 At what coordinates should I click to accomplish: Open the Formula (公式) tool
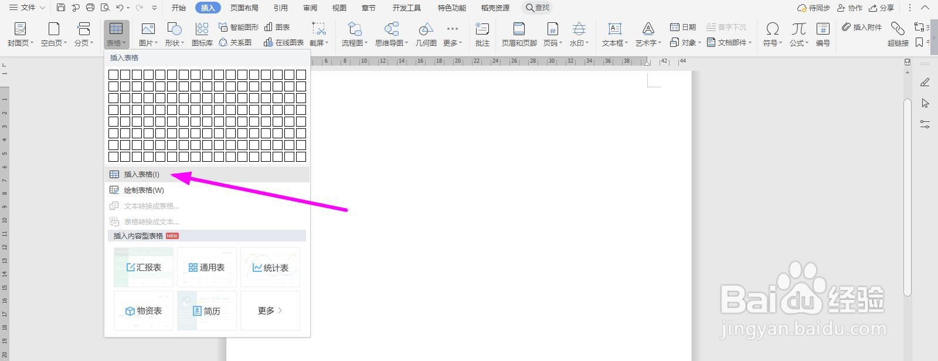coord(798,35)
